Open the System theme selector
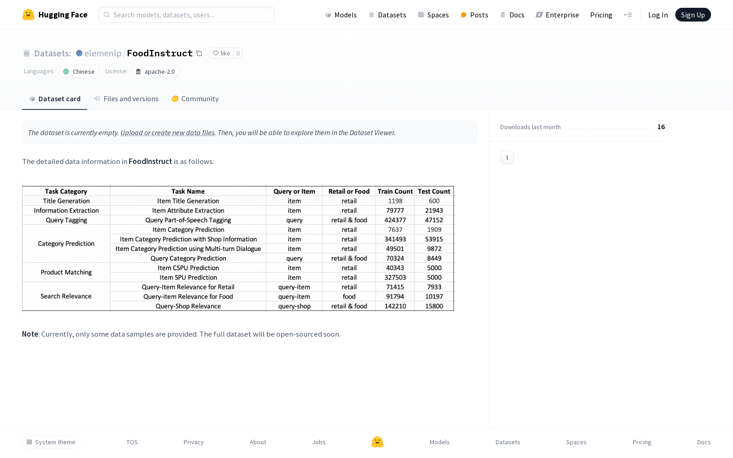 pos(51,442)
